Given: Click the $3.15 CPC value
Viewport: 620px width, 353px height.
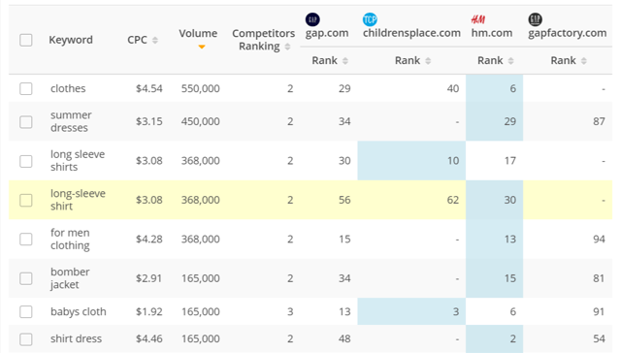Looking at the screenshot, I should [149, 121].
